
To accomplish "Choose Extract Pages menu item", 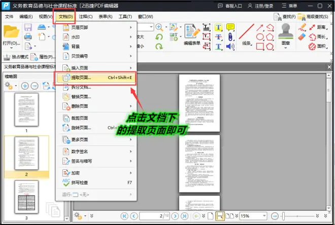I will click(x=96, y=78).
